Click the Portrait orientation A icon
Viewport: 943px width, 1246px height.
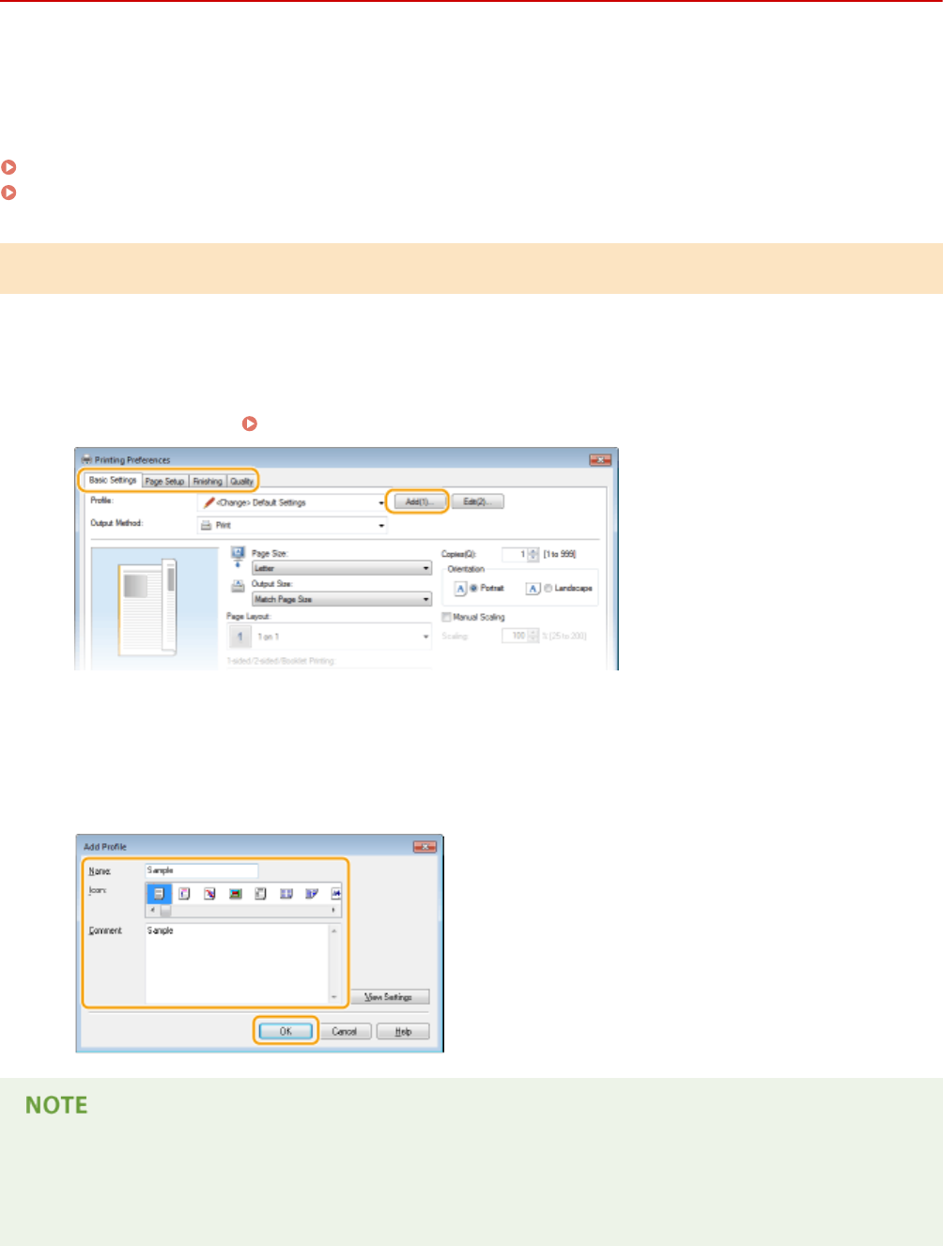tap(460, 589)
